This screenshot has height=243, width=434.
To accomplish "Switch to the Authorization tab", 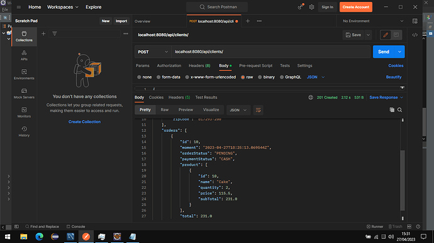I will pos(169,65).
